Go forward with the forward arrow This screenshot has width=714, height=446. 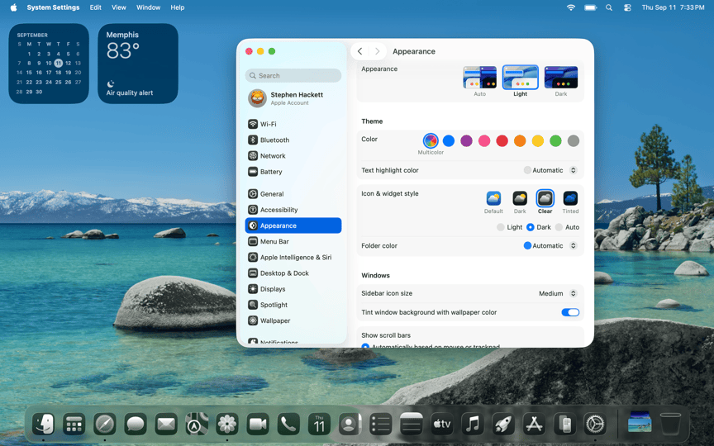(x=377, y=51)
